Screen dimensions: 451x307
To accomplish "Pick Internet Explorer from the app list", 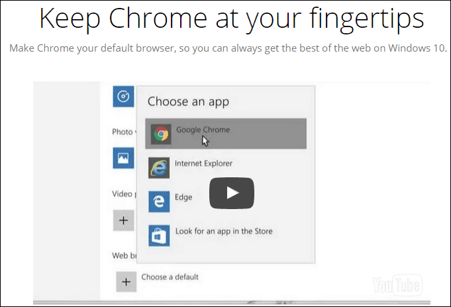I will [203, 163].
